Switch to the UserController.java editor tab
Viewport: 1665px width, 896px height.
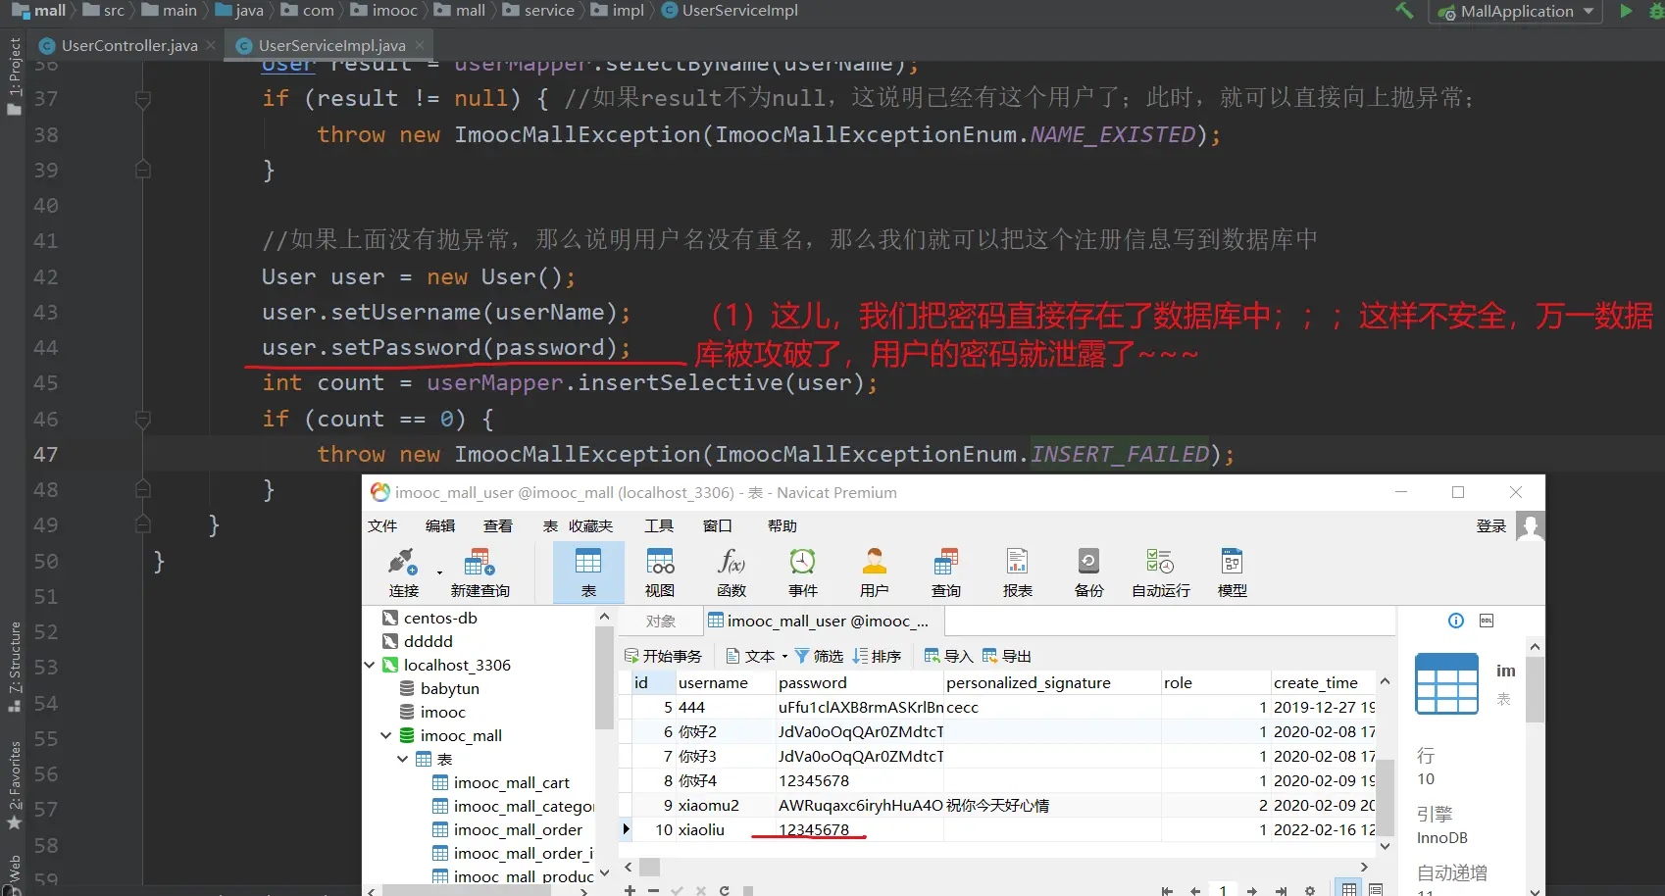click(x=128, y=45)
